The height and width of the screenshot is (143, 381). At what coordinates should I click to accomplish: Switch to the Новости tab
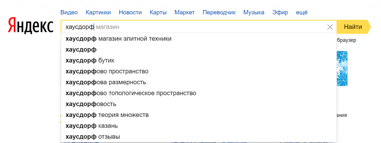(x=130, y=12)
